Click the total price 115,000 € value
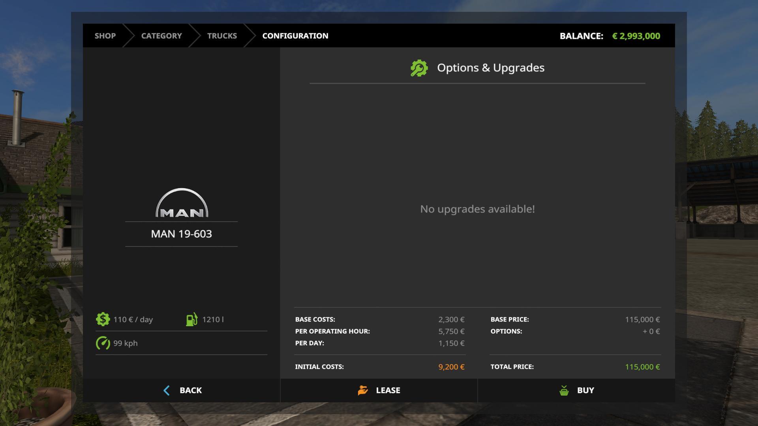758x426 pixels. click(642, 367)
